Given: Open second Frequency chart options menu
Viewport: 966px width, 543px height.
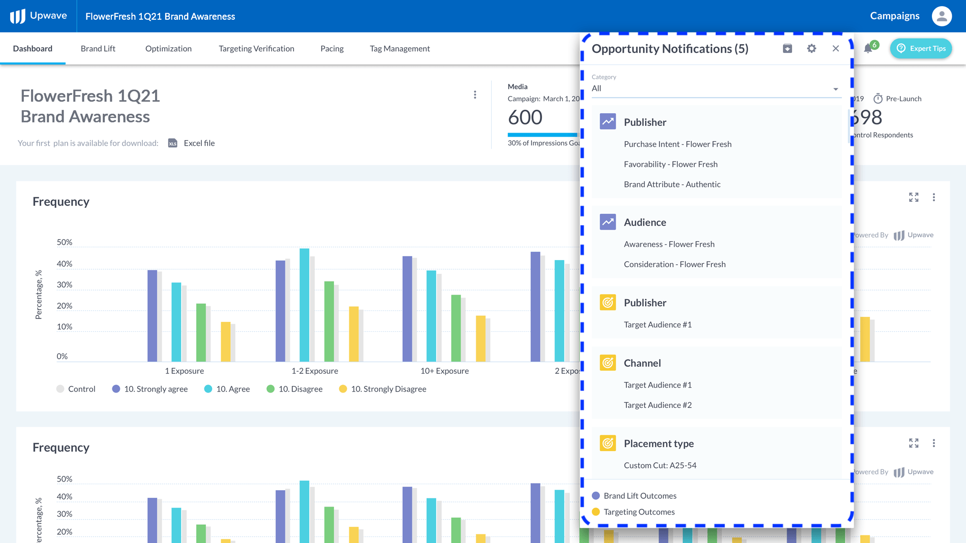Looking at the screenshot, I should (x=933, y=443).
